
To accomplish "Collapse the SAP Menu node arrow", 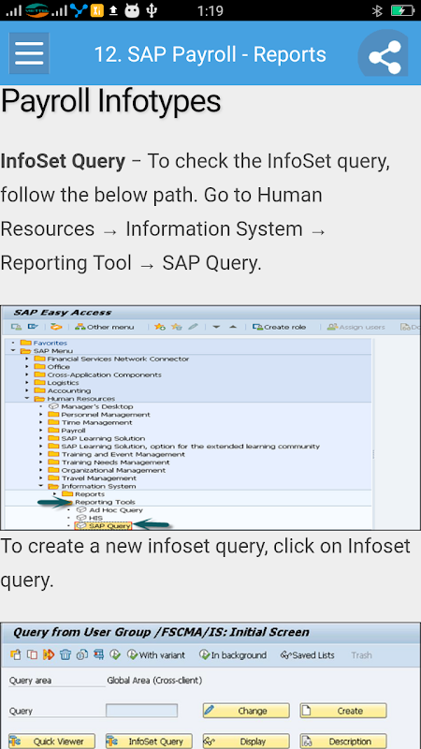I will click(x=13, y=350).
